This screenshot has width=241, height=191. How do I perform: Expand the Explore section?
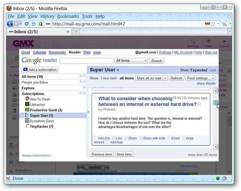84,88
